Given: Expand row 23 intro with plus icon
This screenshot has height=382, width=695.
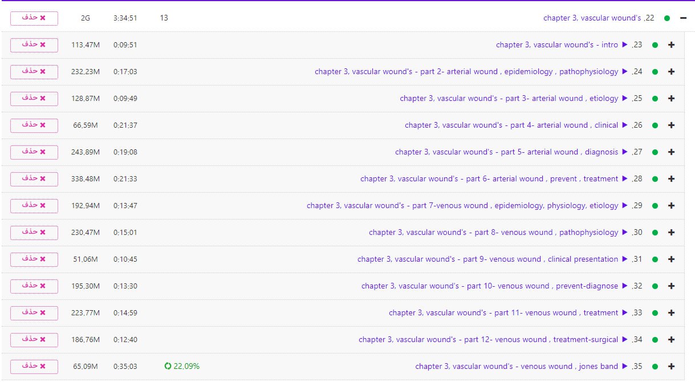Looking at the screenshot, I should (671, 45).
